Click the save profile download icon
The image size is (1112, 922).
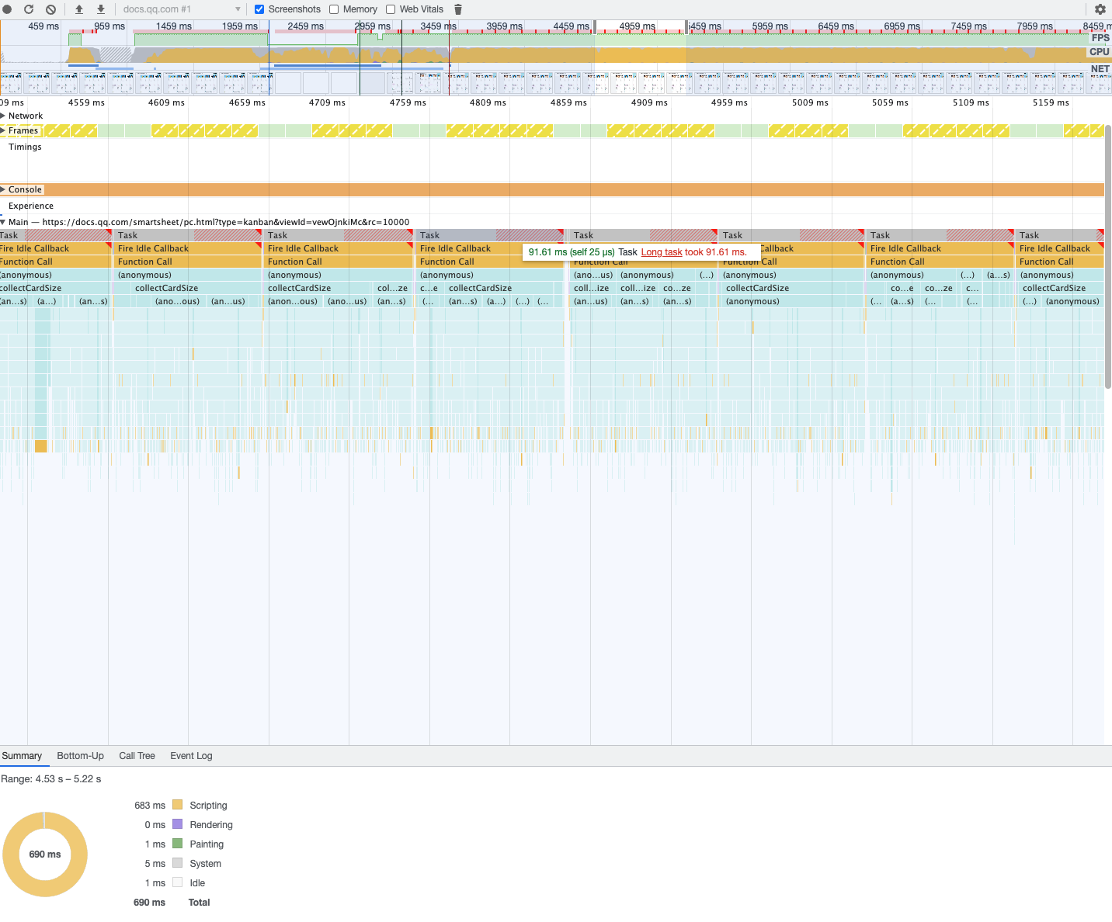pyautogui.click(x=101, y=9)
